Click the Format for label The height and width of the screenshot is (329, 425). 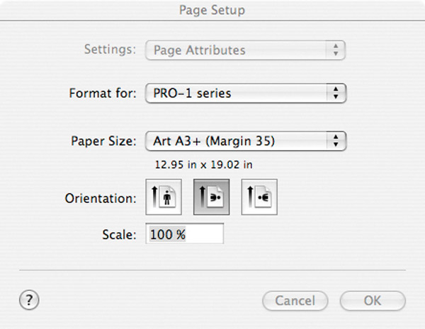(x=103, y=93)
